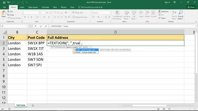Collapse the ribbon with chevron
Viewport: 198px width, 111px height.
[196, 22]
